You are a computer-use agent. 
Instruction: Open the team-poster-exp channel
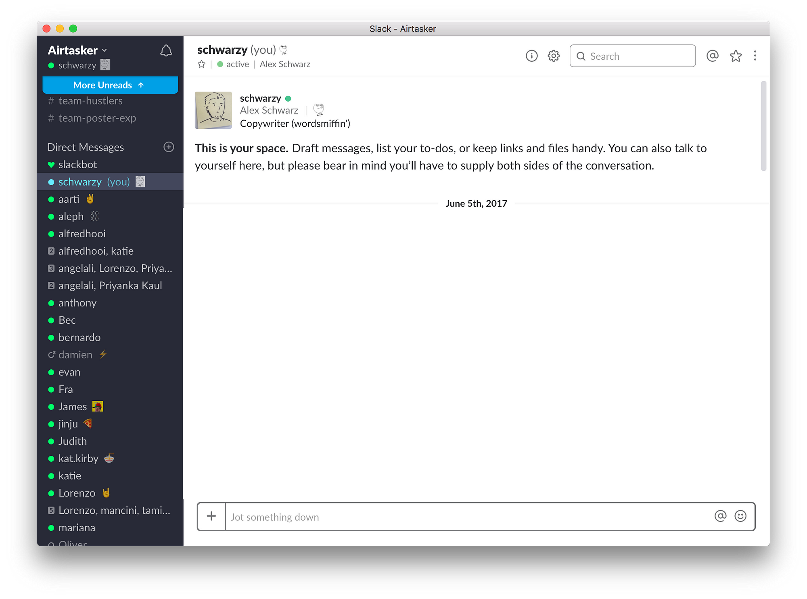click(x=110, y=118)
